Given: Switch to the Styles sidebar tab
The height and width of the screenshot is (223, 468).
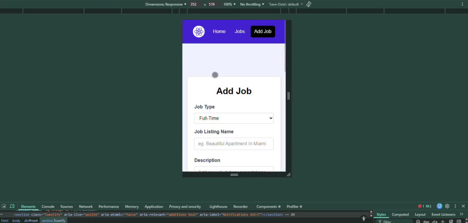Looking at the screenshot, I should point(381,215).
